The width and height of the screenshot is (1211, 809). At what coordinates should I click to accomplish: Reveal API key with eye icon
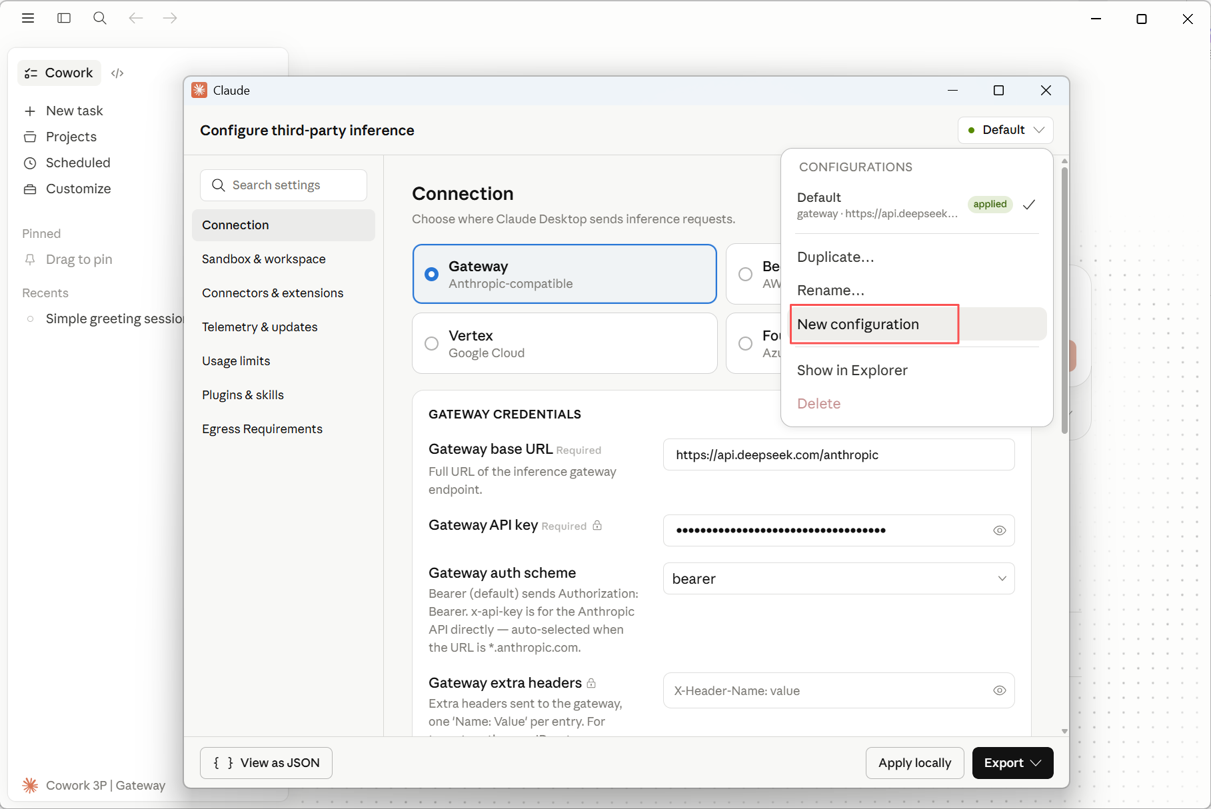(x=999, y=530)
